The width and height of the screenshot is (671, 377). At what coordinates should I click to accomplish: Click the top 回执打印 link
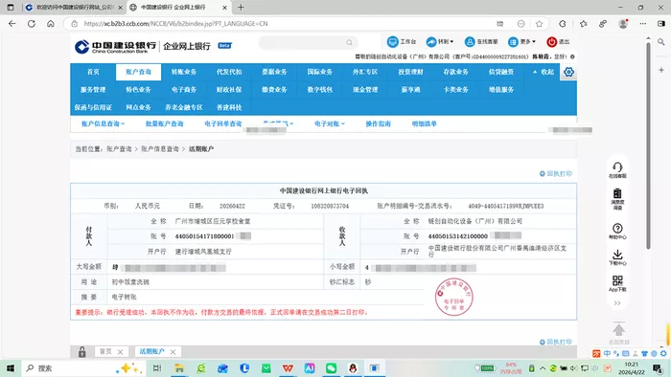[555, 174]
